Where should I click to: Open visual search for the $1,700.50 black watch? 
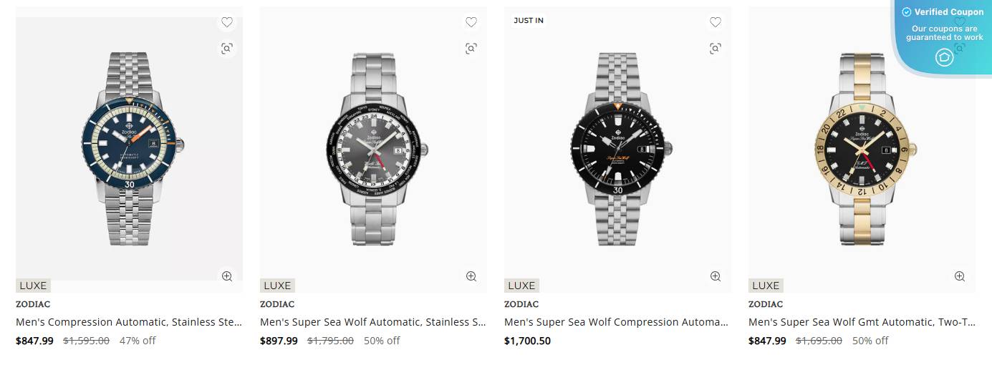716,49
